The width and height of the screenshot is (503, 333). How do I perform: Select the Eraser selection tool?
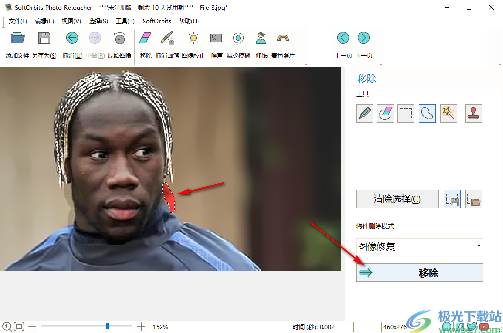(x=385, y=113)
